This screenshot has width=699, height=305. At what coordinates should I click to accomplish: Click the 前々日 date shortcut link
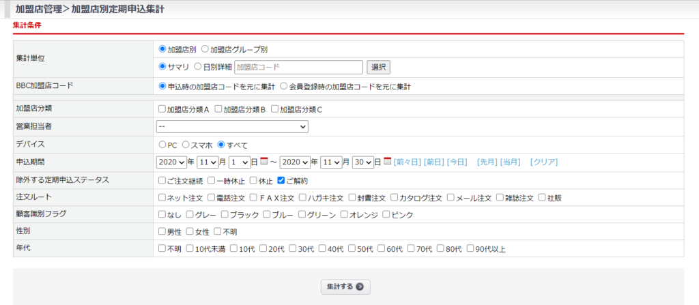[408, 162]
